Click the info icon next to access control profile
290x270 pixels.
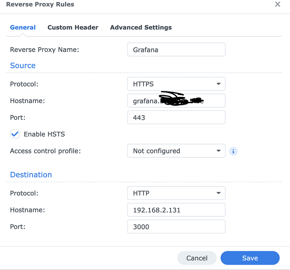[233, 151]
